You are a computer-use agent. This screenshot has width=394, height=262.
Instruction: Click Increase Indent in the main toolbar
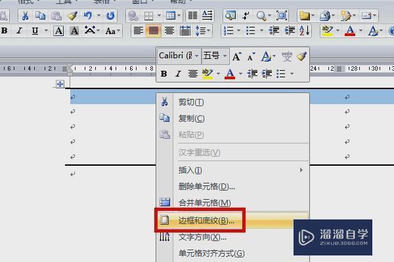(290, 31)
